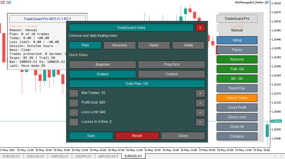The height and width of the screenshot is (159, 285).
Task: Switch to the GBPUSD,M15 chart tab
Action: 108,156
